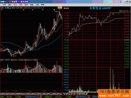The width and height of the screenshot is (131, 98).
Task: Open the 资讯 menu
Action: tap(26, 5)
